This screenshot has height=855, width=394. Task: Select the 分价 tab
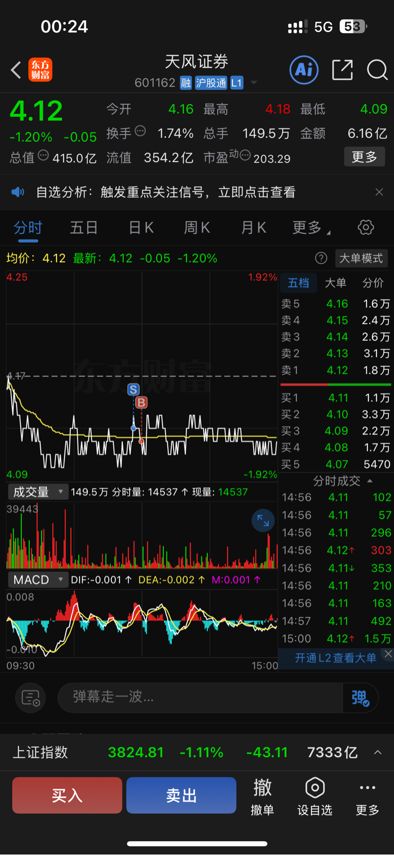pyautogui.click(x=373, y=283)
